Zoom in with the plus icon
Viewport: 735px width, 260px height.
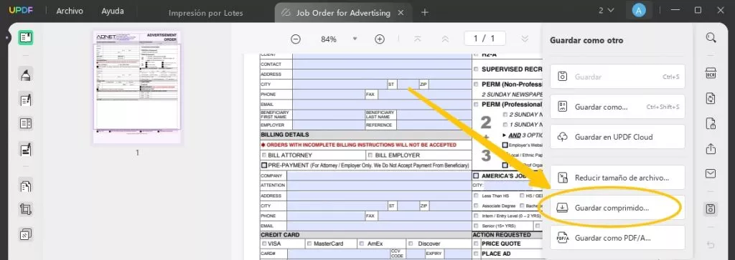(x=380, y=39)
